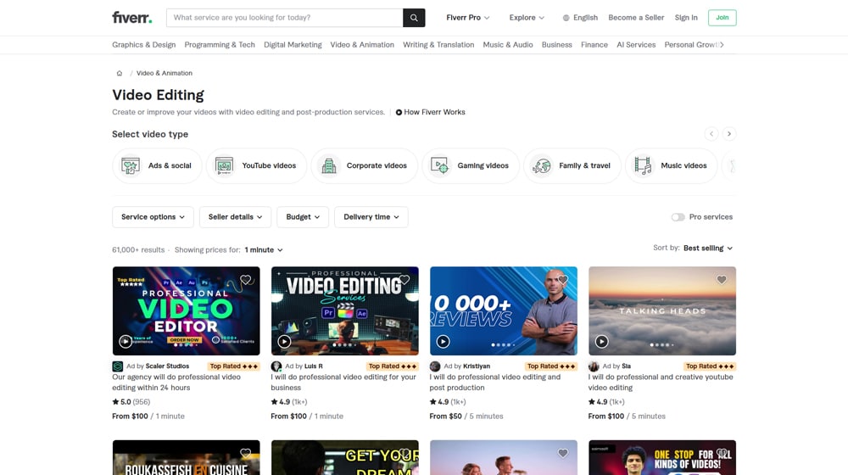Open Luis R's gig title link
Screen dimensions: 848x475
[x=343, y=383]
